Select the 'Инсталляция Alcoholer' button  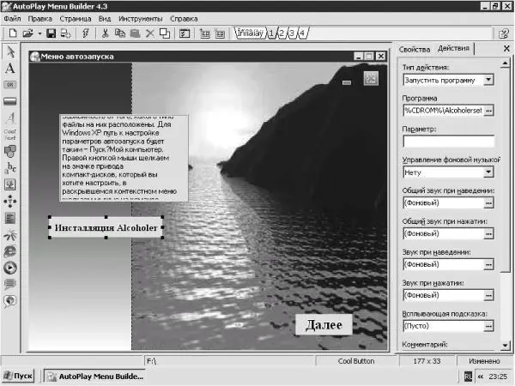(106, 228)
